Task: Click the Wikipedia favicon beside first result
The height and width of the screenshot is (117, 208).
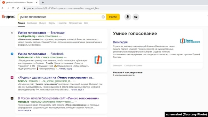Action: click(12, 33)
